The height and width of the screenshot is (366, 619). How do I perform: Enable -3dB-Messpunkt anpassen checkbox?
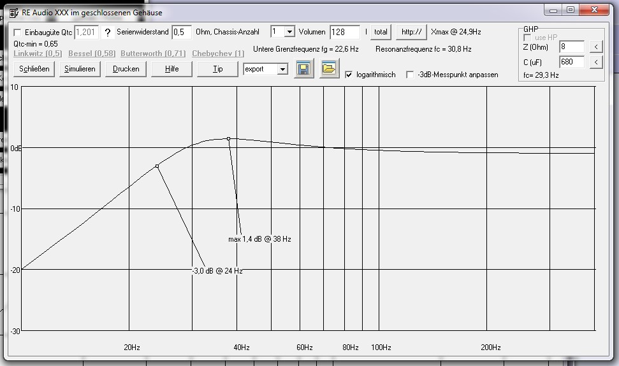[x=410, y=75]
